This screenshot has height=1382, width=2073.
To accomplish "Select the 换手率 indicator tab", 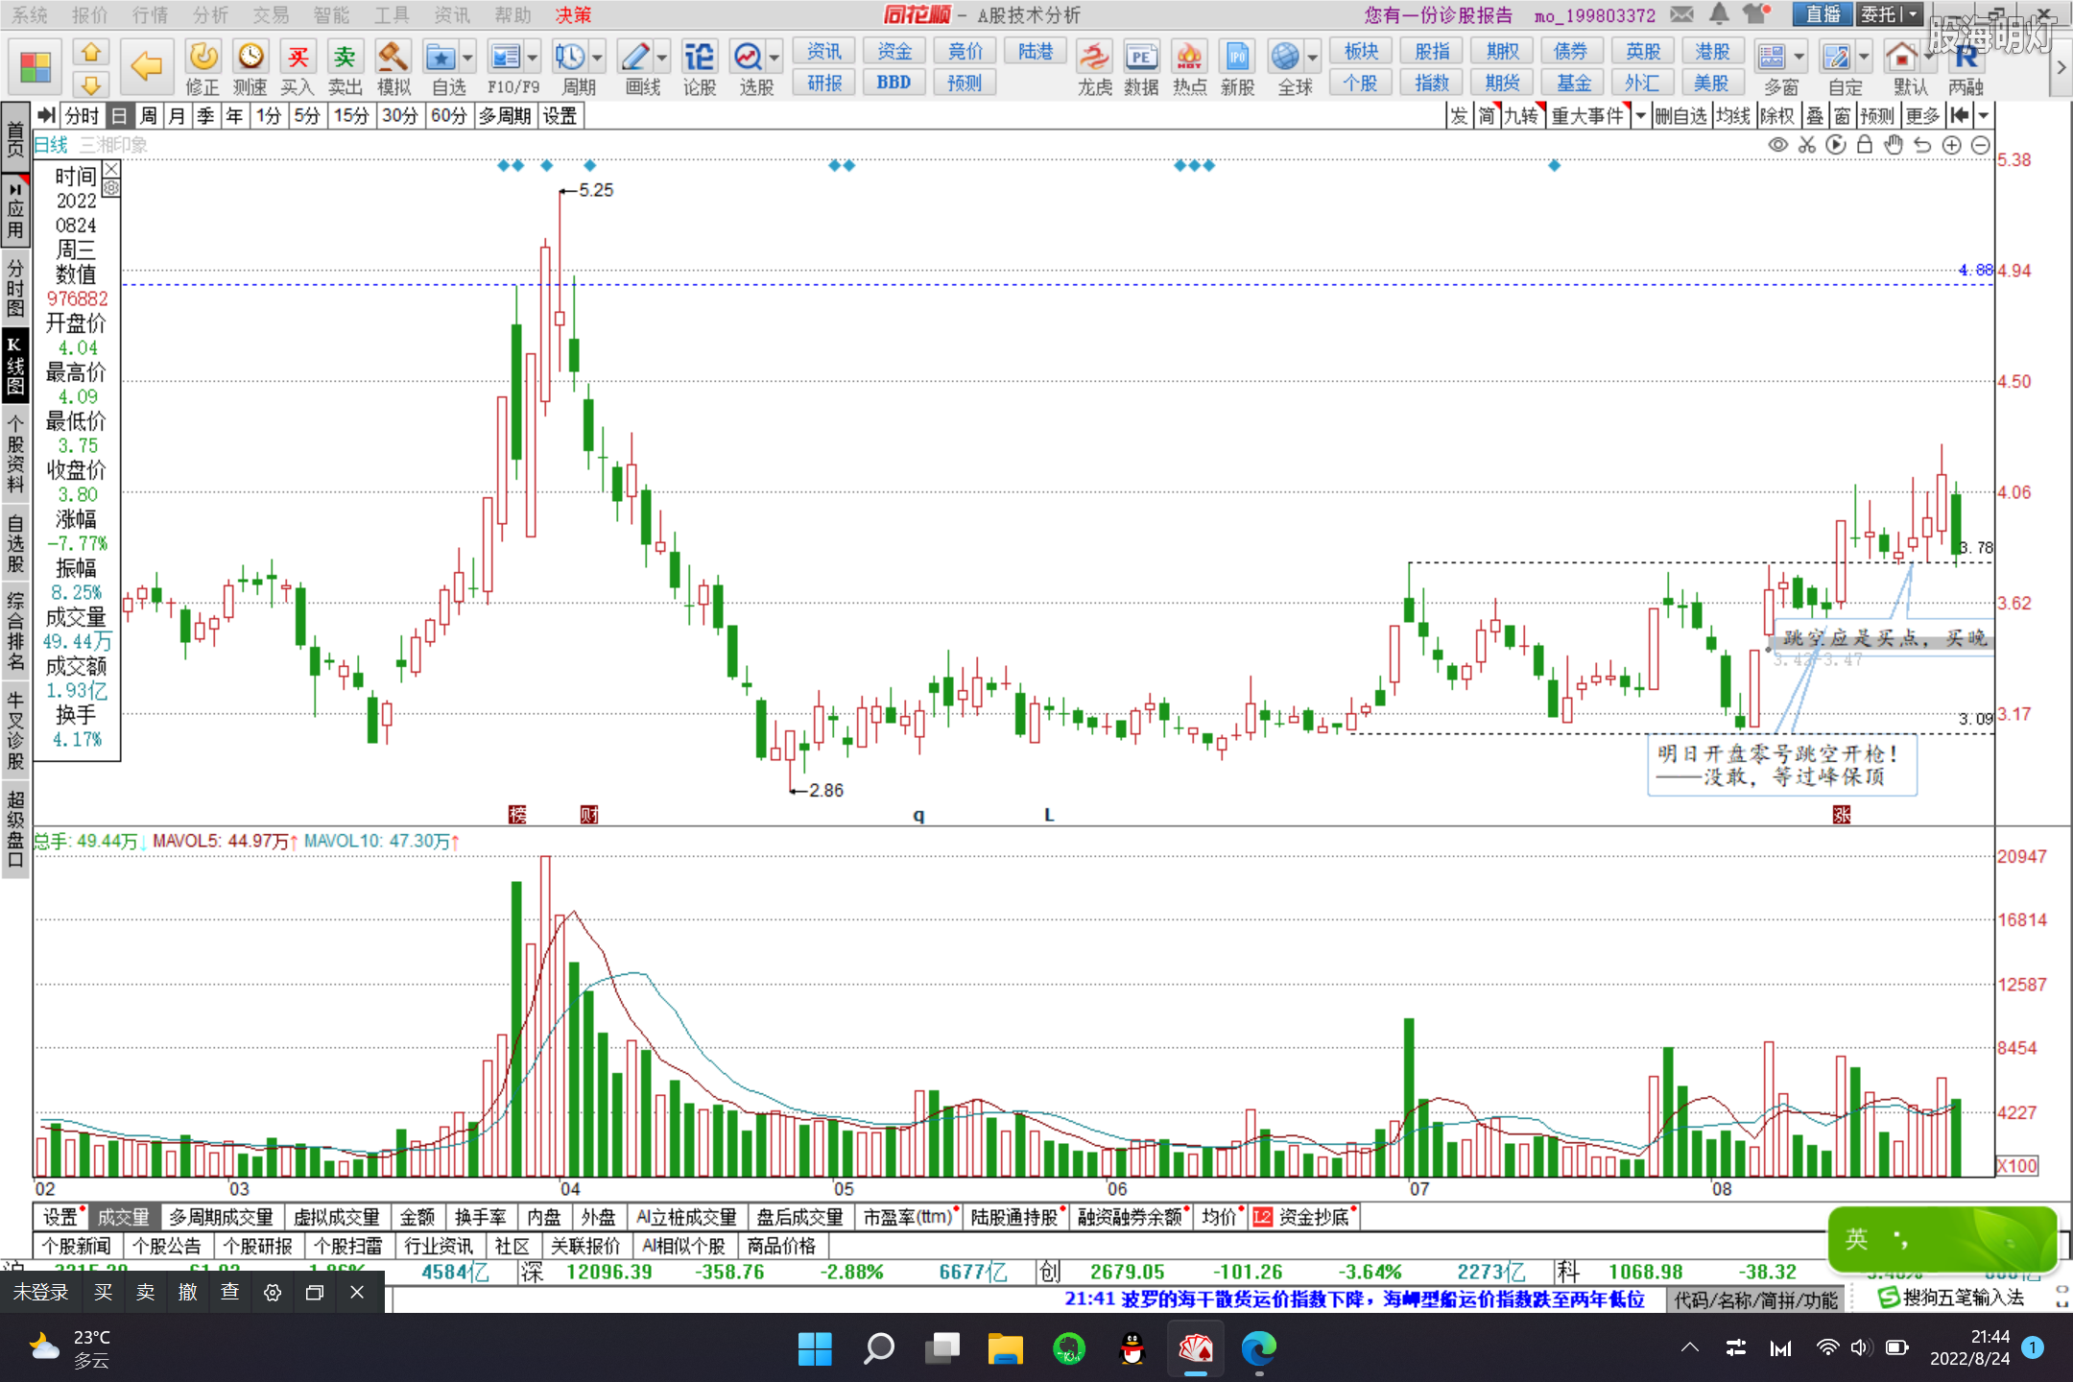I will point(481,1217).
